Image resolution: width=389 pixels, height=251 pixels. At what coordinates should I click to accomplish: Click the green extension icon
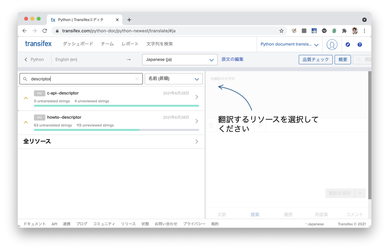(x=334, y=31)
